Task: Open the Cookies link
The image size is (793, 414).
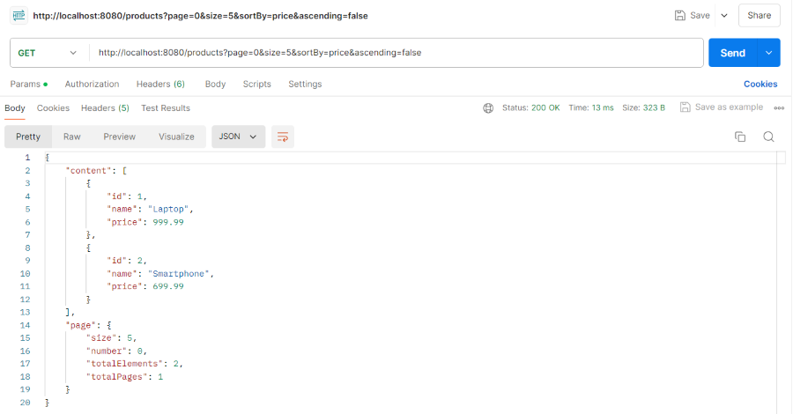Action: (760, 84)
